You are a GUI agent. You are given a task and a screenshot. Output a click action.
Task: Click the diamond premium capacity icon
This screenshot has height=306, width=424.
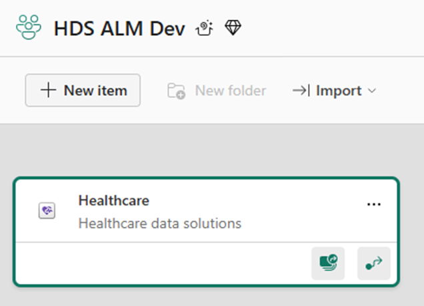233,27
